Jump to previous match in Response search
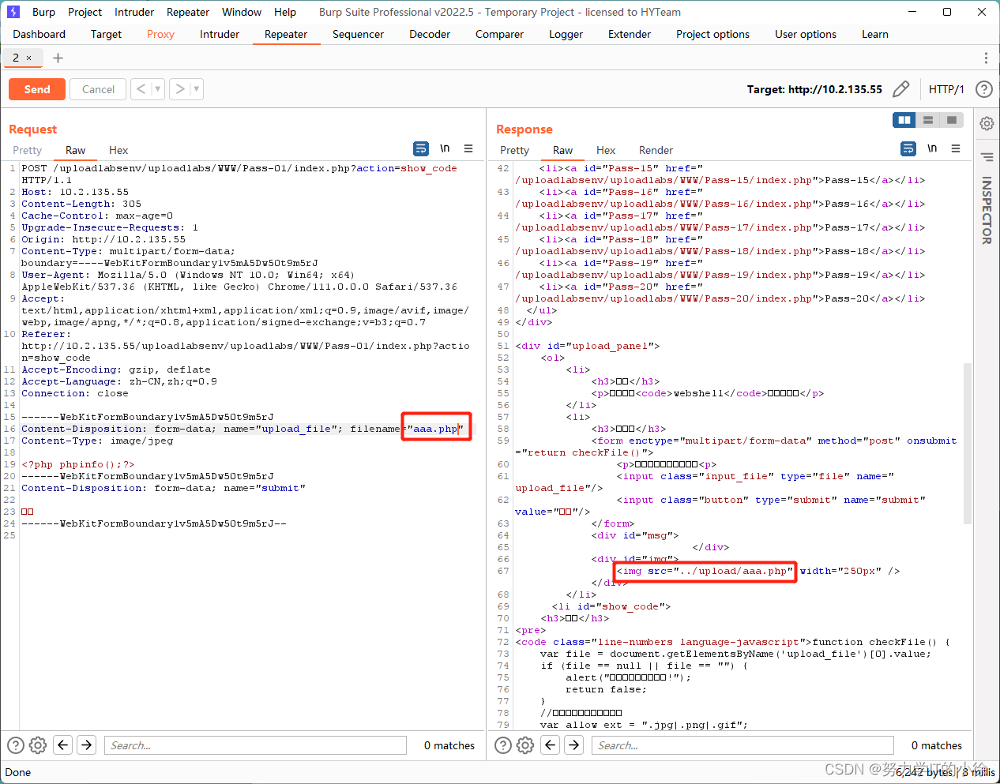 (x=551, y=745)
